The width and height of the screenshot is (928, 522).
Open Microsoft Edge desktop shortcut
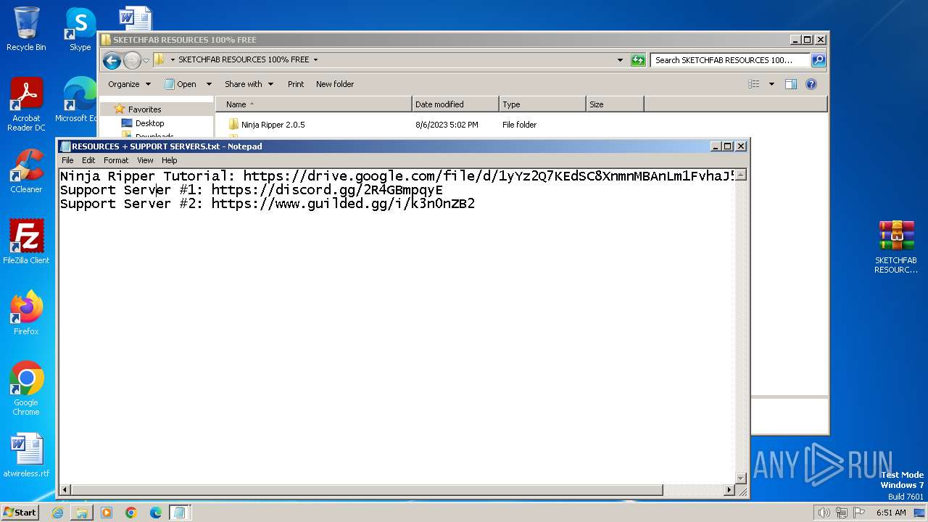tap(77, 100)
